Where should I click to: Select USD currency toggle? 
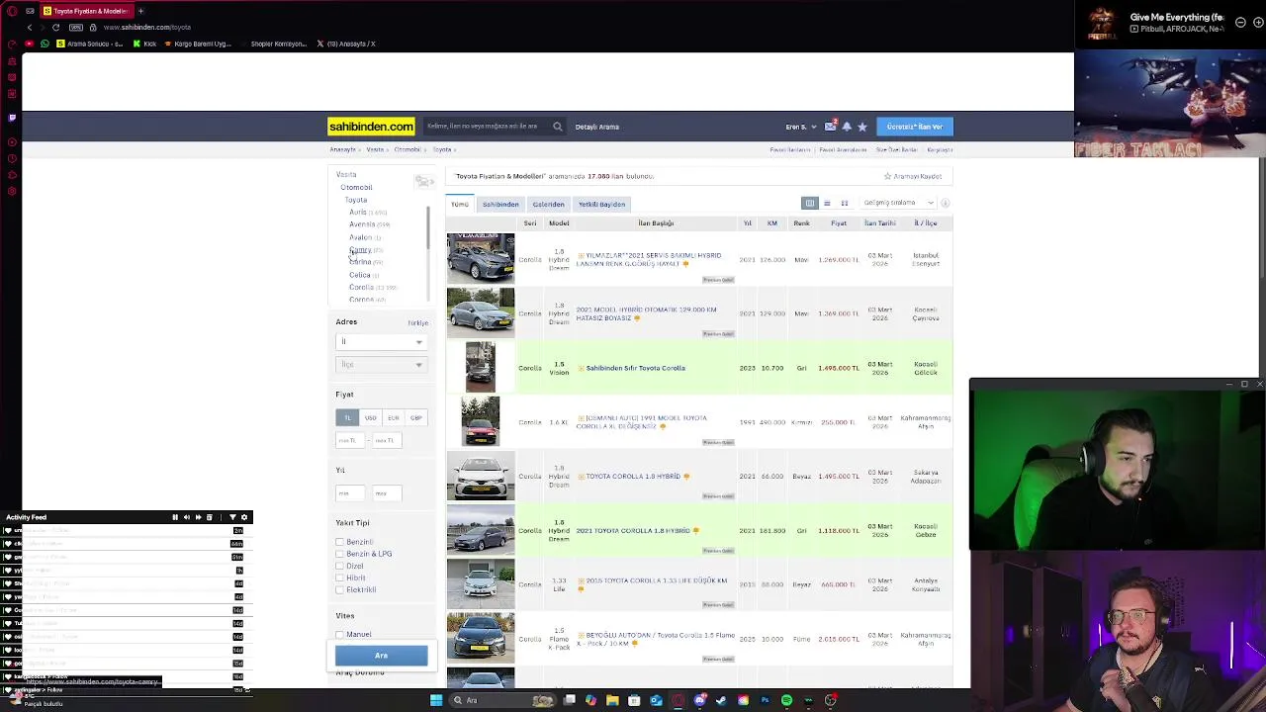(x=370, y=418)
